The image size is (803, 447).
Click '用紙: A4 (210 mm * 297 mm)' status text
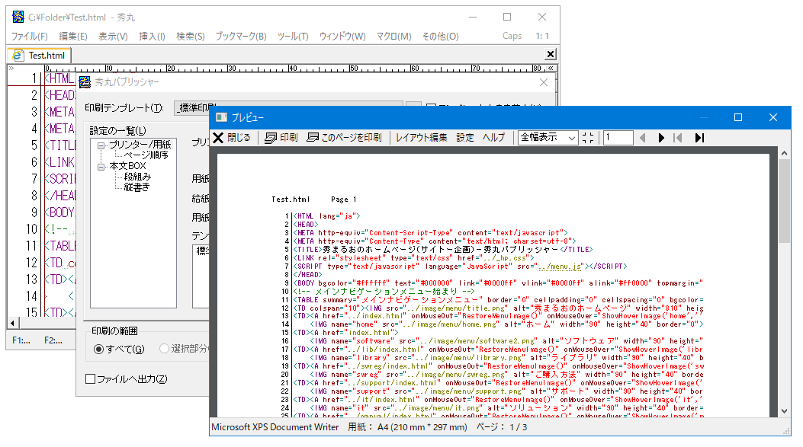pos(408,427)
